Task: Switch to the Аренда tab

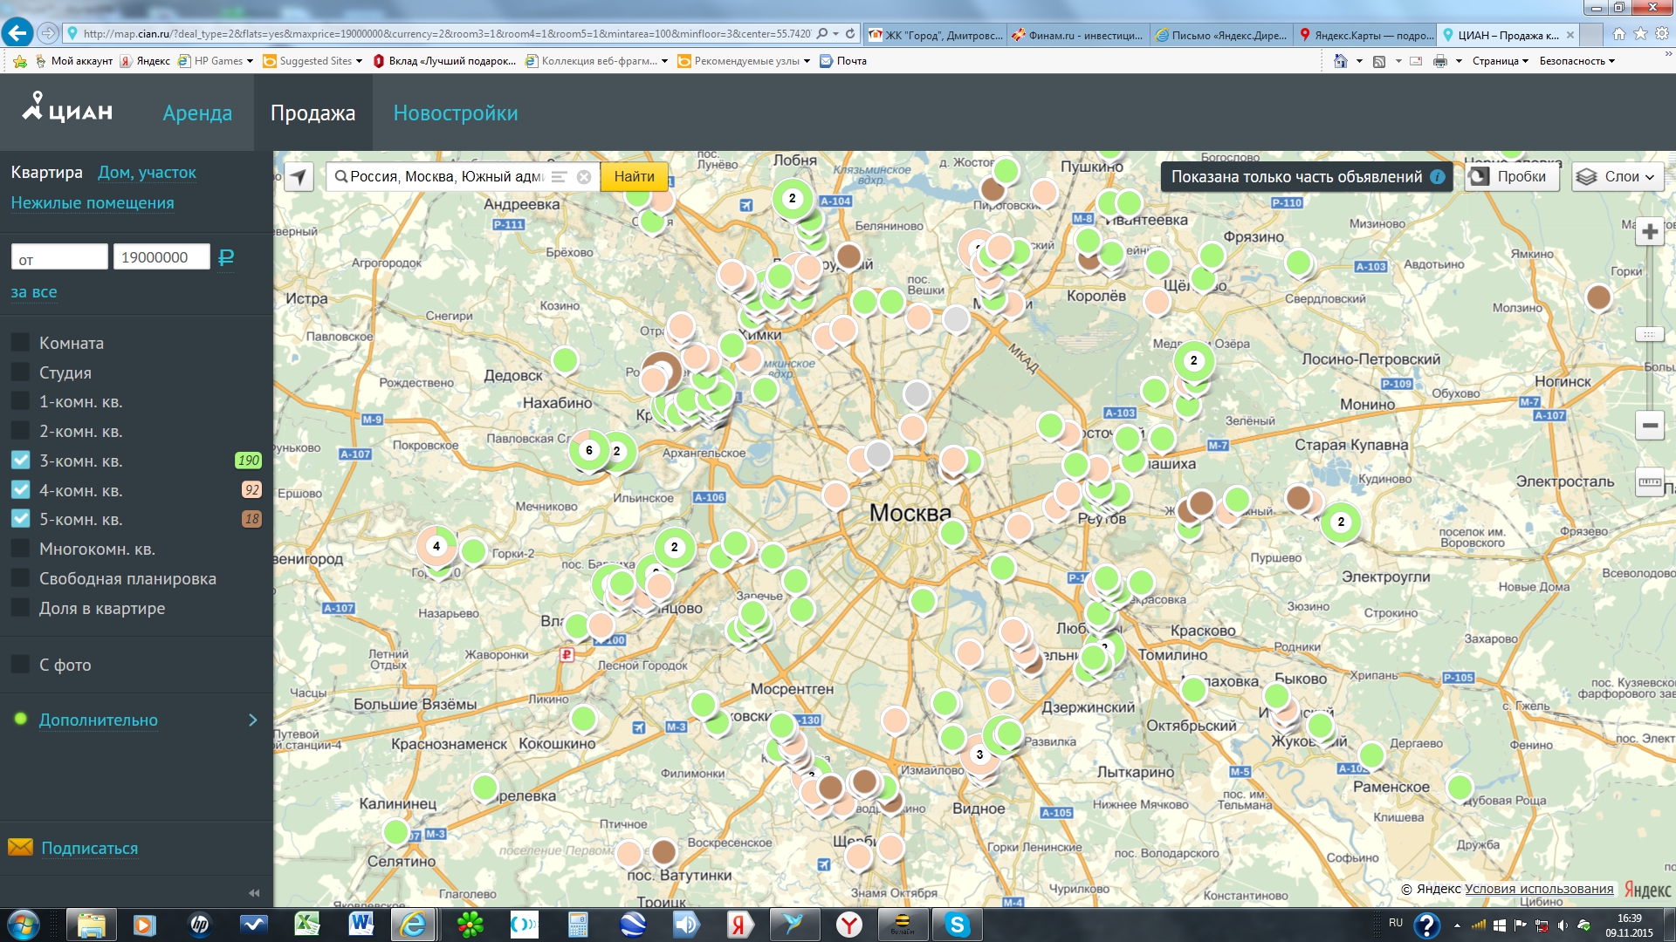Action: (197, 113)
